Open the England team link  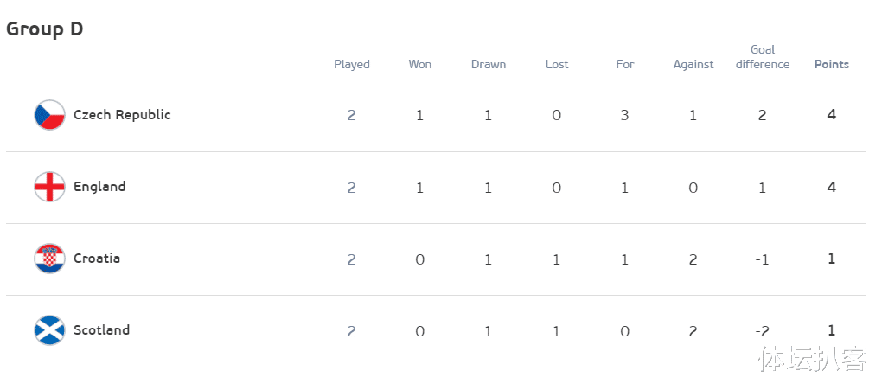tap(99, 187)
